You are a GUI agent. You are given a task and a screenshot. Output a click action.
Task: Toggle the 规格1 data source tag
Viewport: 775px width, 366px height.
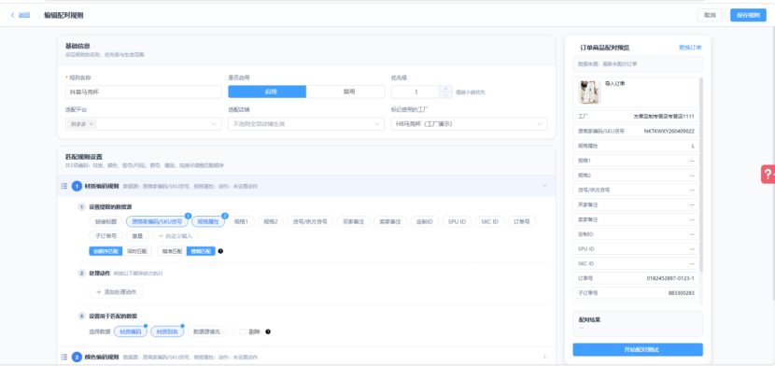[x=241, y=222]
